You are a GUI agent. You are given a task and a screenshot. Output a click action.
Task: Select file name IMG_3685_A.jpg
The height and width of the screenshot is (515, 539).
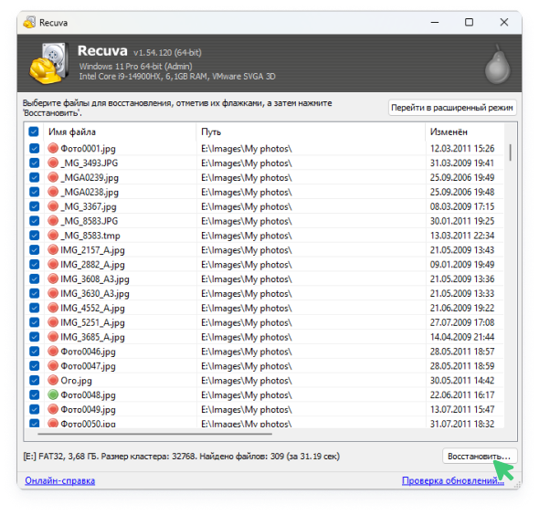(x=92, y=337)
